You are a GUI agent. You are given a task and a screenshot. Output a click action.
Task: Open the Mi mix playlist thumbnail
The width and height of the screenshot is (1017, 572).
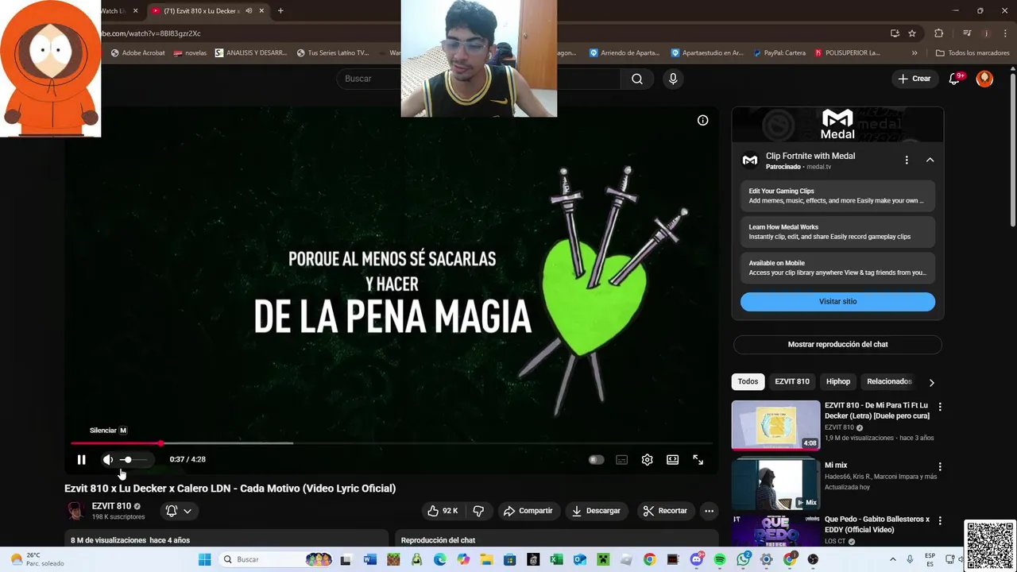[775, 485]
